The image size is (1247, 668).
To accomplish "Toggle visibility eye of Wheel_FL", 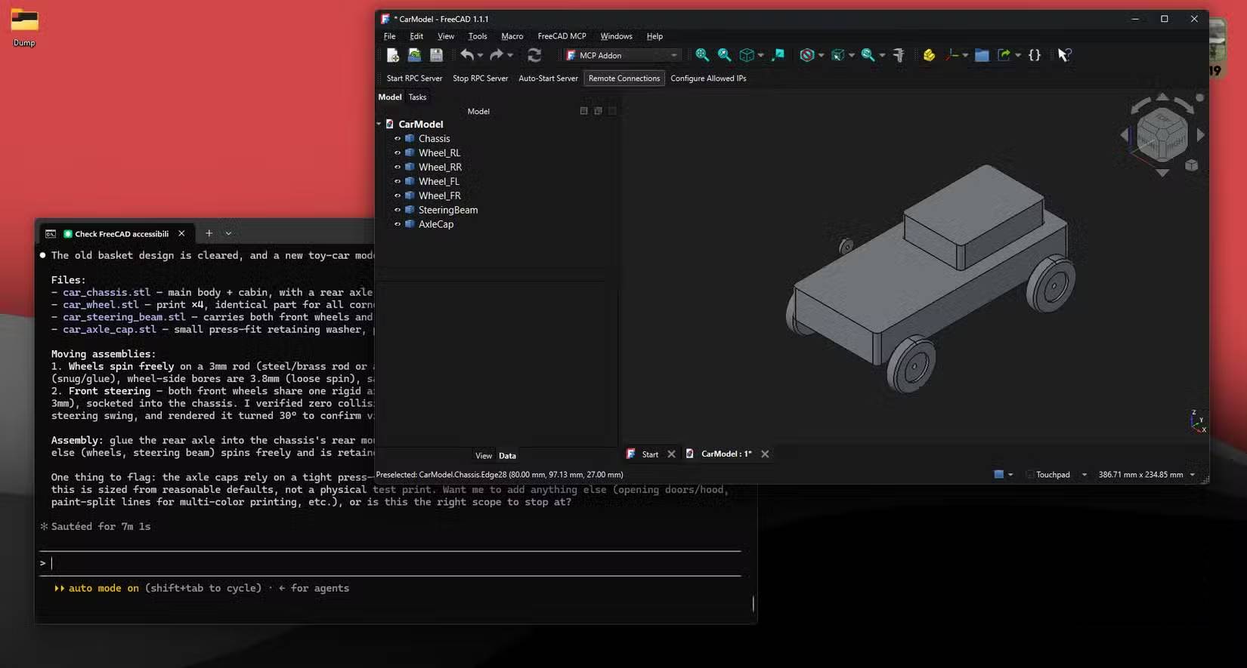I will coord(398,182).
